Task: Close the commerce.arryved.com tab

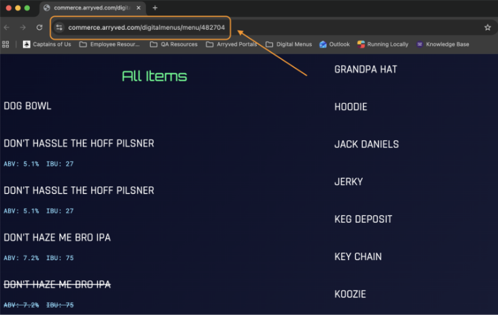Action: (x=139, y=8)
